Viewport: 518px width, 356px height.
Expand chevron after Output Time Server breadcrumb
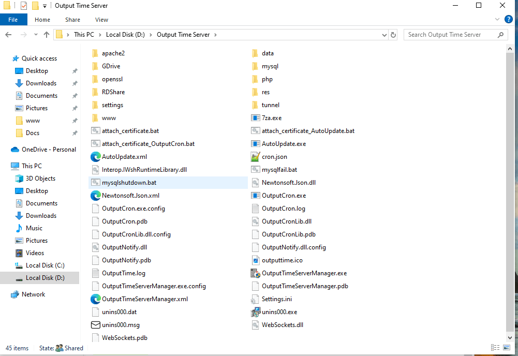pos(215,35)
